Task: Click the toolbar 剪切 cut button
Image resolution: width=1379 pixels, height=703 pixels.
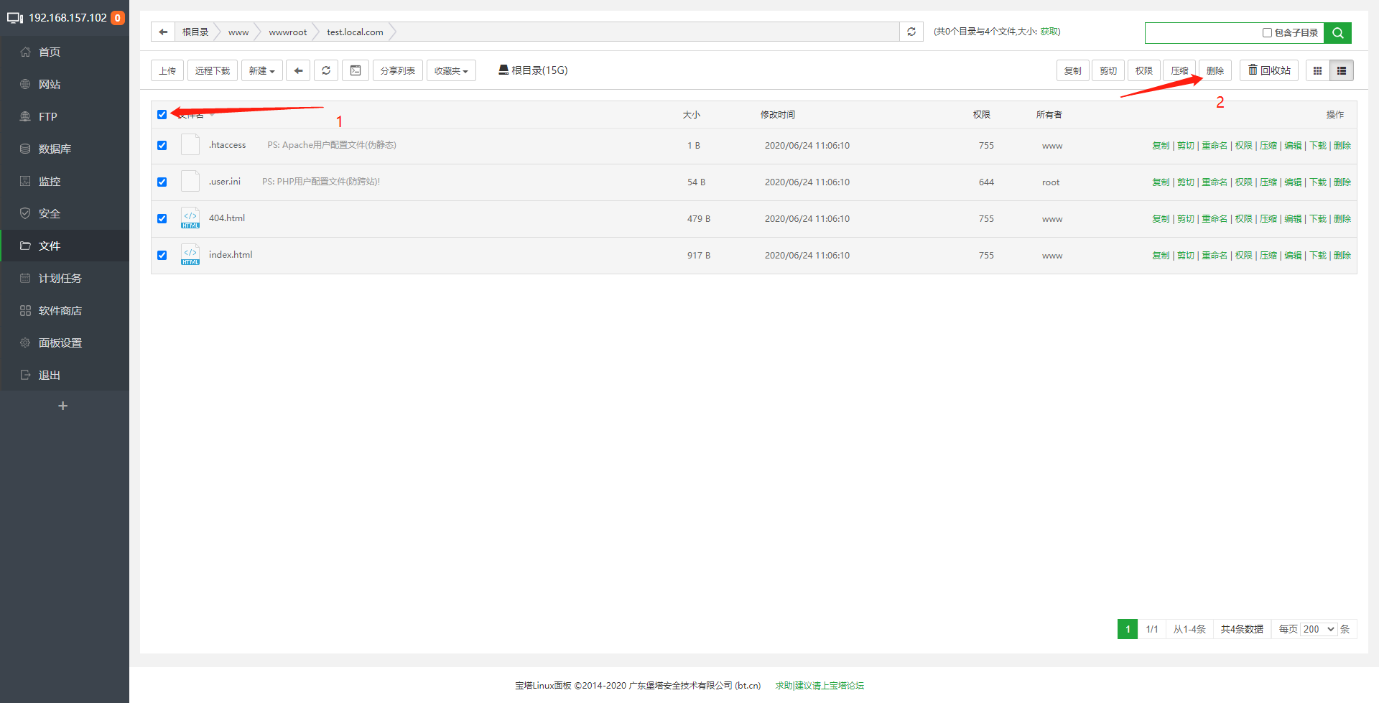Action: [1108, 70]
